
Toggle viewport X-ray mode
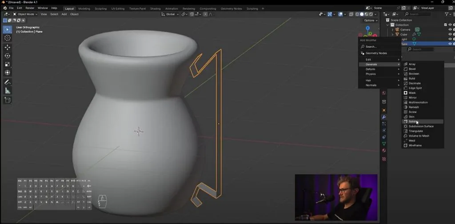pyautogui.click(x=351, y=14)
